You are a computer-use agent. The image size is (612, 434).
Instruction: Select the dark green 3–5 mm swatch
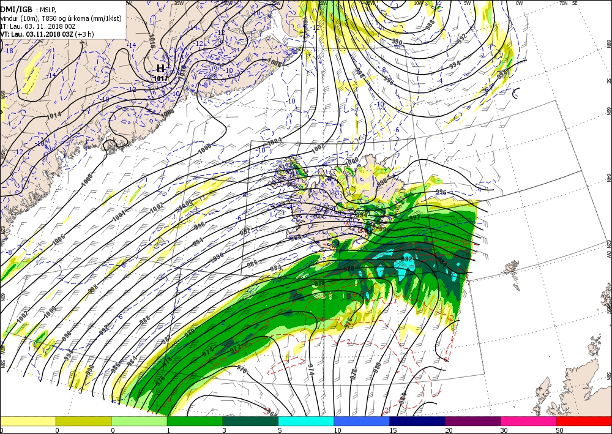pyautogui.click(x=250, y=421)
